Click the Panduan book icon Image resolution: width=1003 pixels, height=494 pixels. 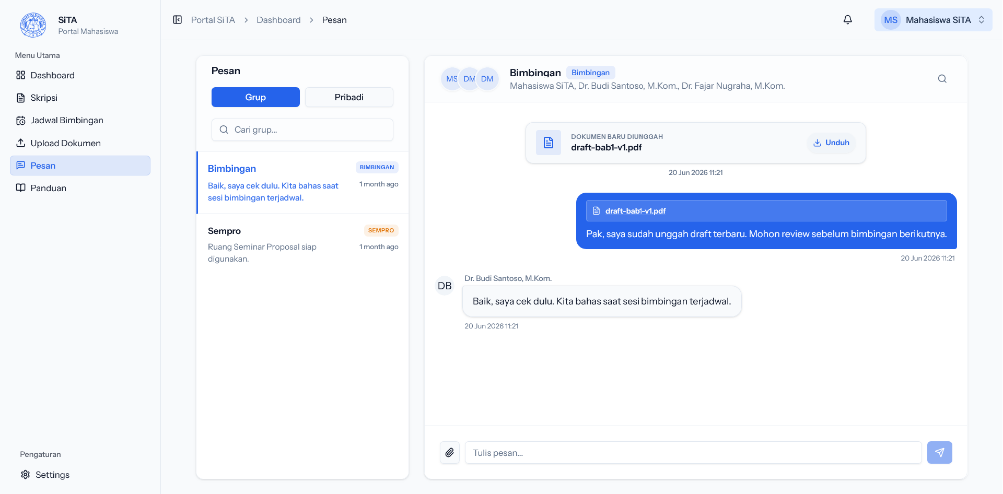(20, 188)
